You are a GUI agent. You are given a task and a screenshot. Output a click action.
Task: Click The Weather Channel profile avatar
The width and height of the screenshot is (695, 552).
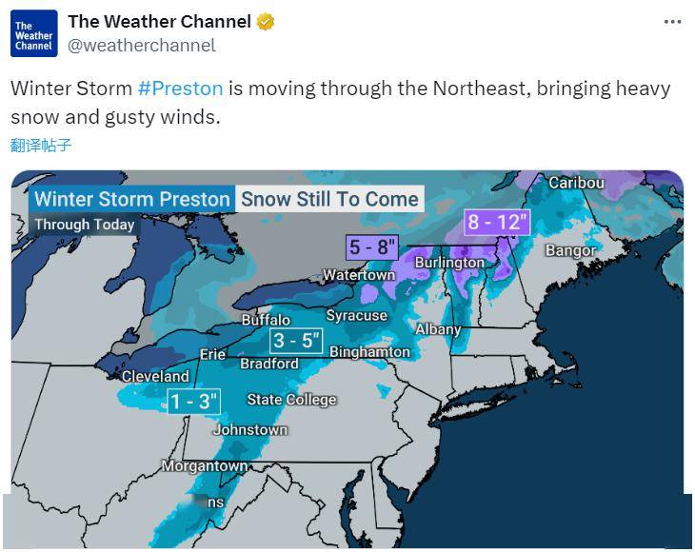click(34, 33)
